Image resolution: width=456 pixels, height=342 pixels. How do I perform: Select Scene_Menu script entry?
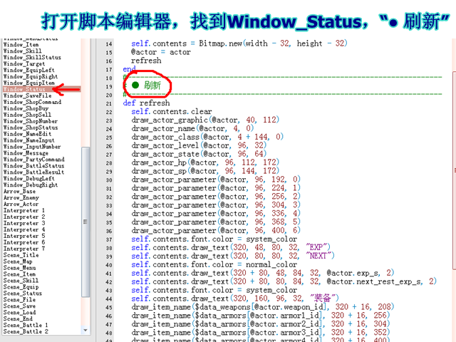19,268
